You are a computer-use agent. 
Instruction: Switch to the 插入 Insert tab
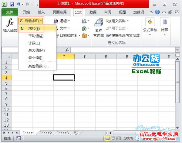(41, 12)
